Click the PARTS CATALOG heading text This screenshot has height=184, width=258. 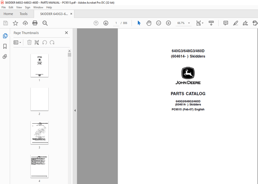pyautogui.click(x=188, y=94)
